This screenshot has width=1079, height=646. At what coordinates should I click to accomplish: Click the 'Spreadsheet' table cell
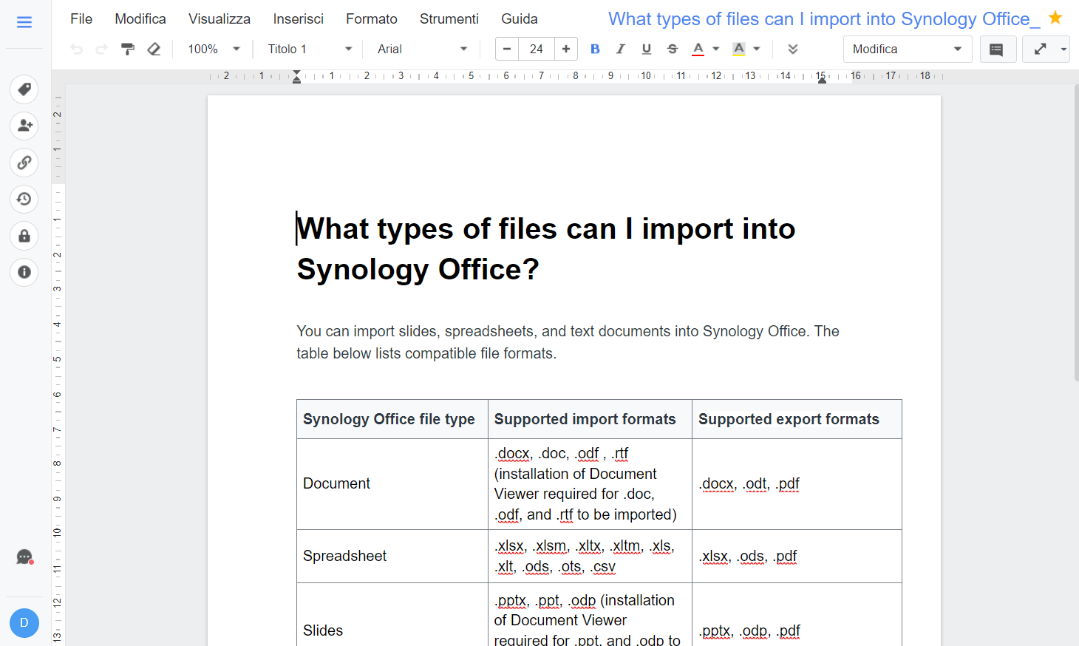(x=392, y=556)
